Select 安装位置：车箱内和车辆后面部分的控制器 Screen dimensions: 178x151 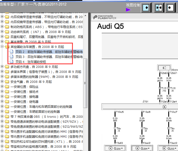click(41, 107)
